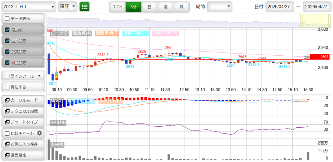Uncheck the 転換点 checkbox
This screenshot has width=333, height=162.
point(7,30)
